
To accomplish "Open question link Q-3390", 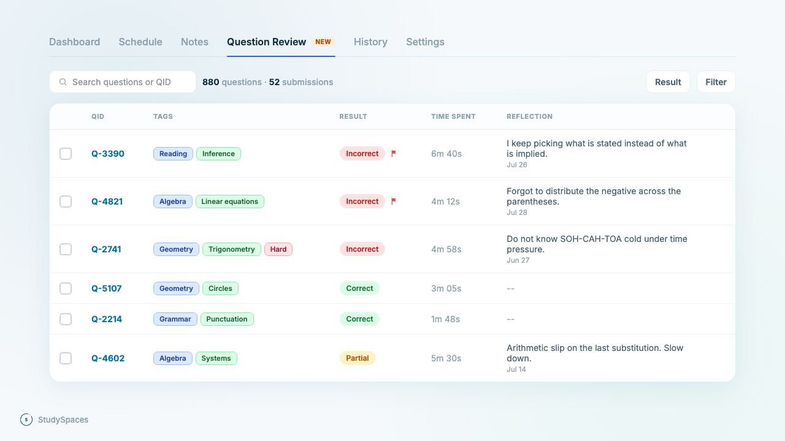I will pyautogui.click(x=108, y=154).
